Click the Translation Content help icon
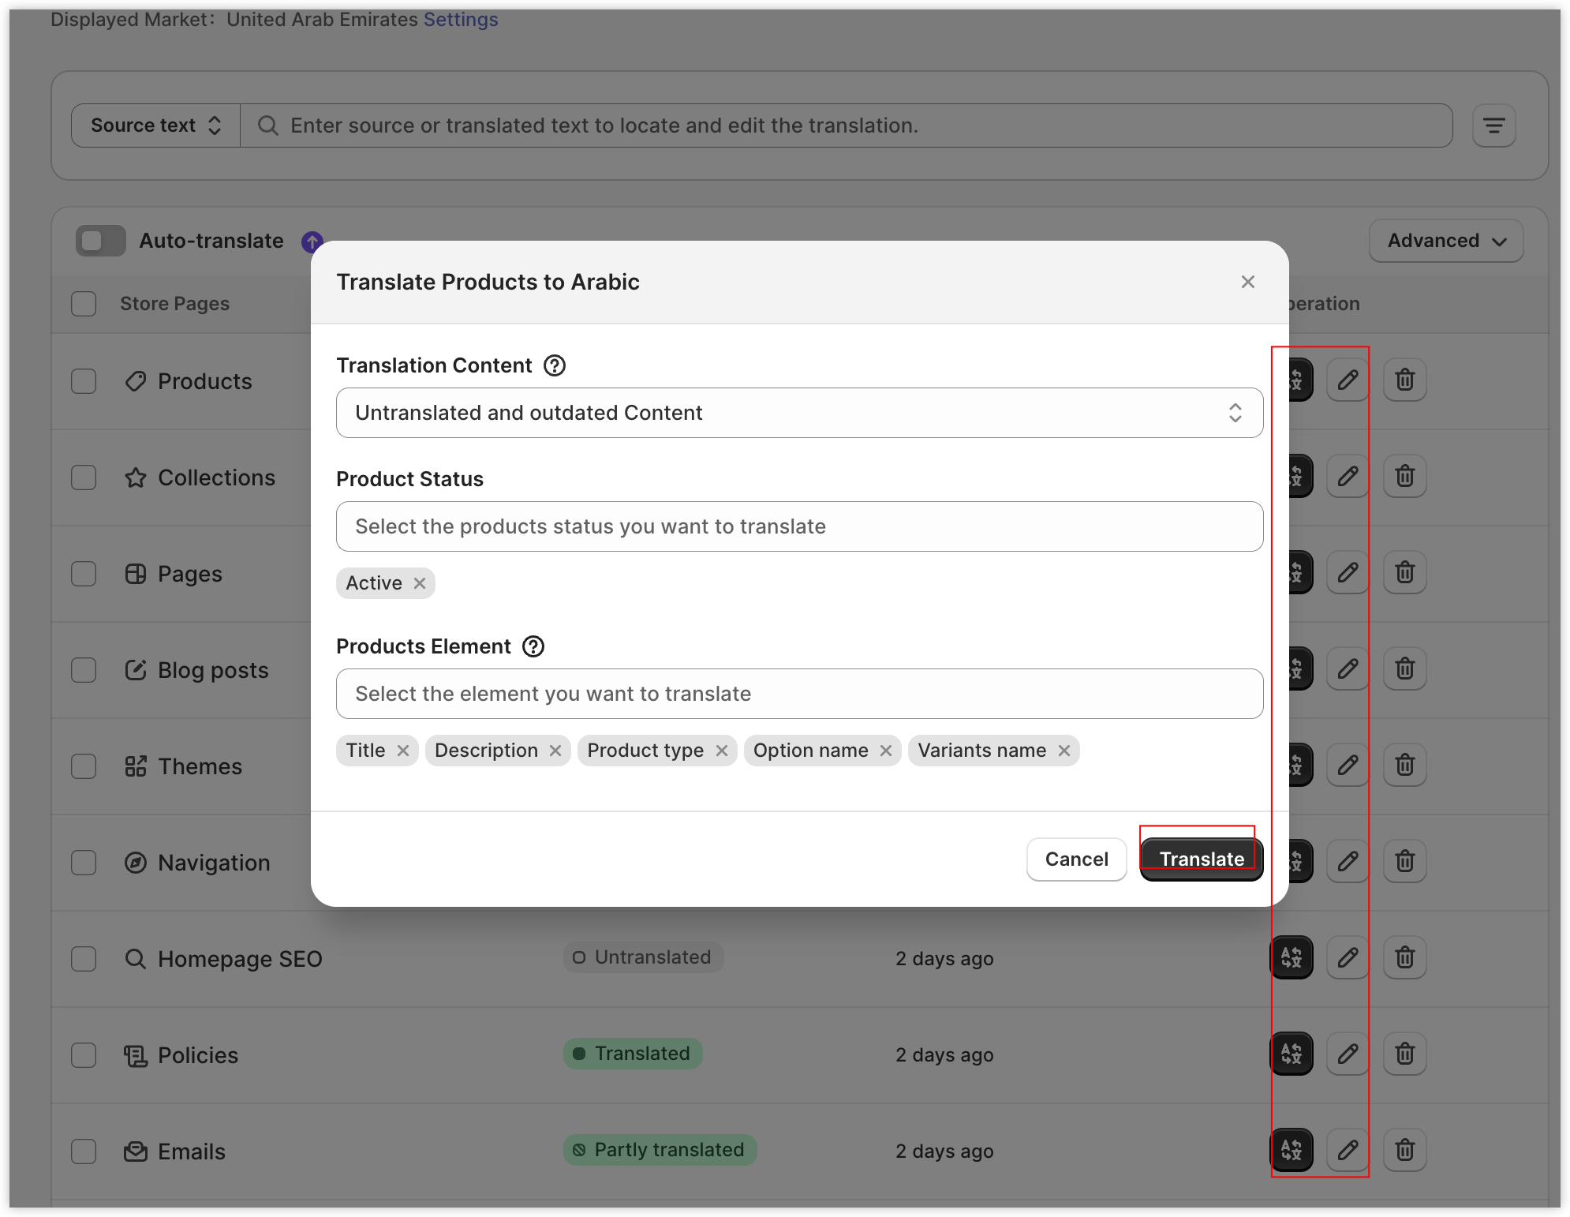Image resolution: width=1570 pixels, height=1217 pixels. [555, 365]
